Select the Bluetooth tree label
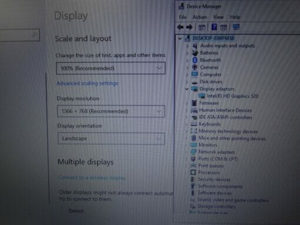Screen dimensions: 300x225 (x=211, y=60)
